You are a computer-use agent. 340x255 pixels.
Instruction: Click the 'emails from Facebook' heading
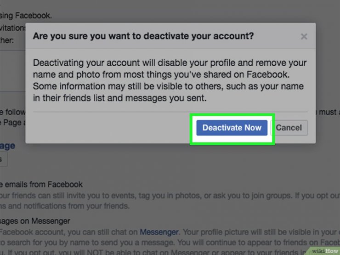[44, 185]
